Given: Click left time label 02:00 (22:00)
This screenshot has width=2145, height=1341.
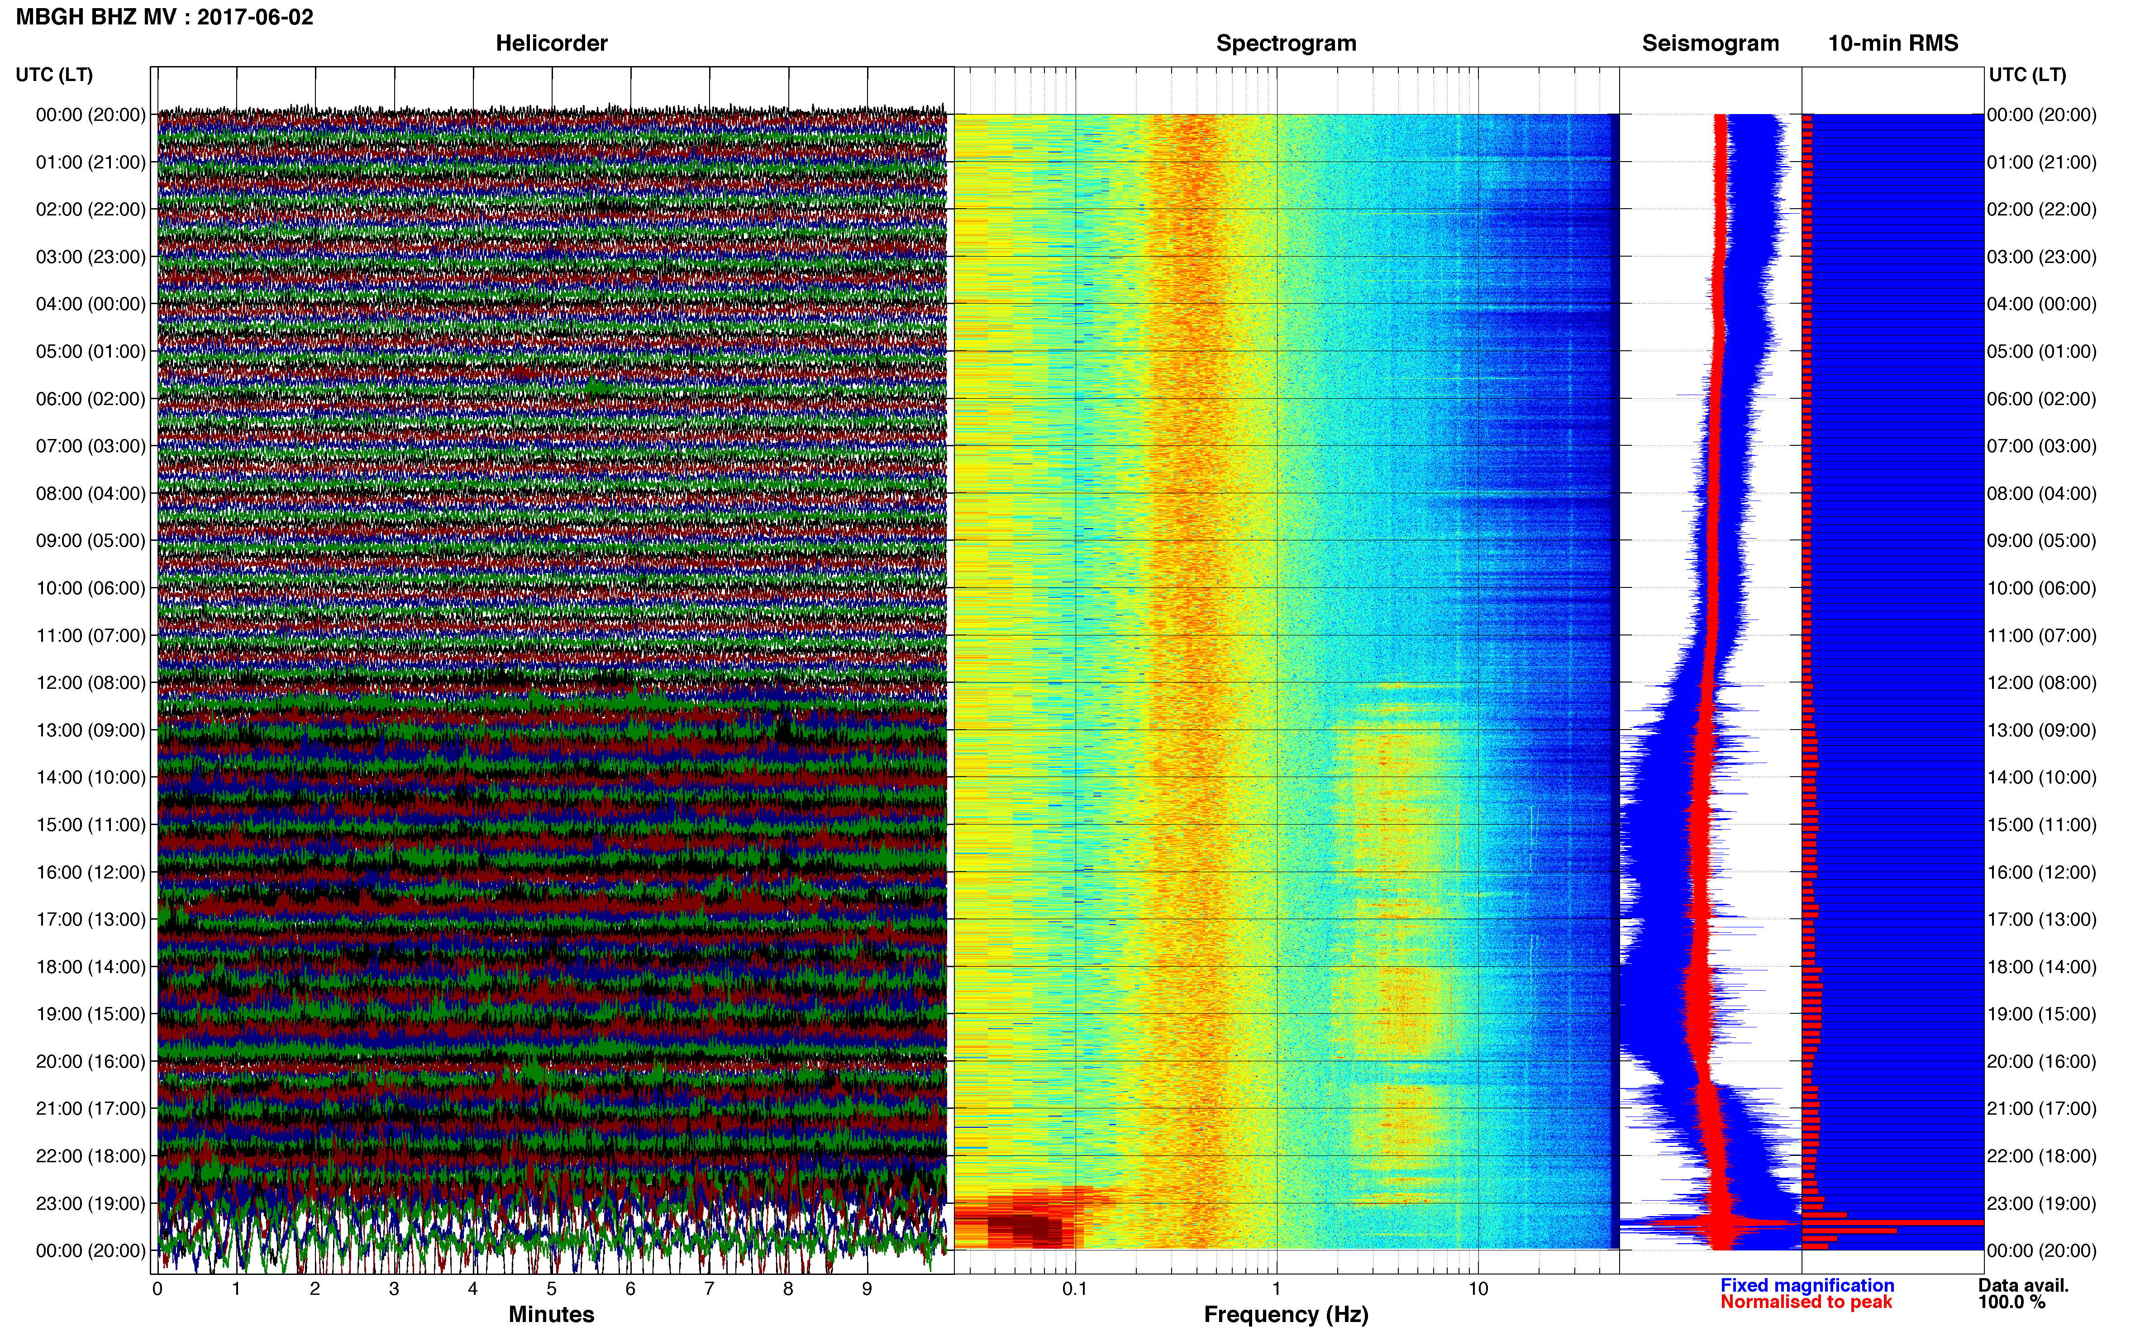Looking at the screenshot, I should pos(91,209).
